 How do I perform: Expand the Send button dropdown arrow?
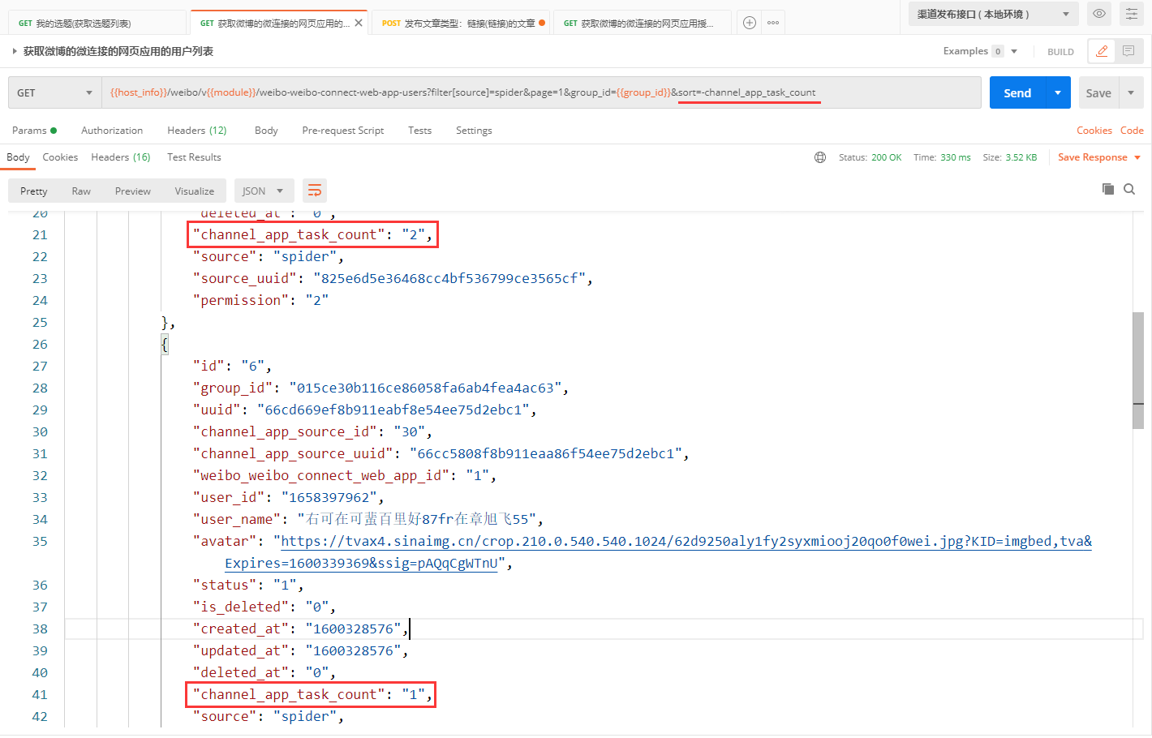point(1058,92)
